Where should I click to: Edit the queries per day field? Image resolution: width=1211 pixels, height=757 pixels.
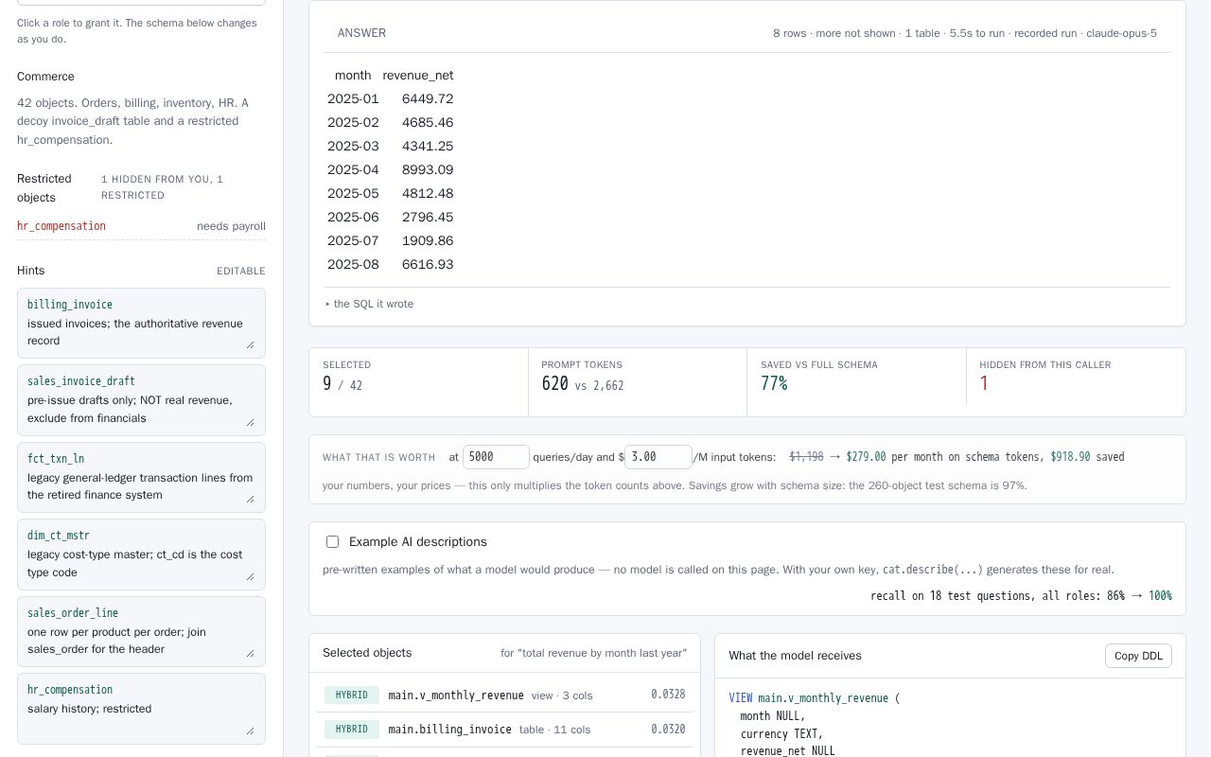(496, 457)
